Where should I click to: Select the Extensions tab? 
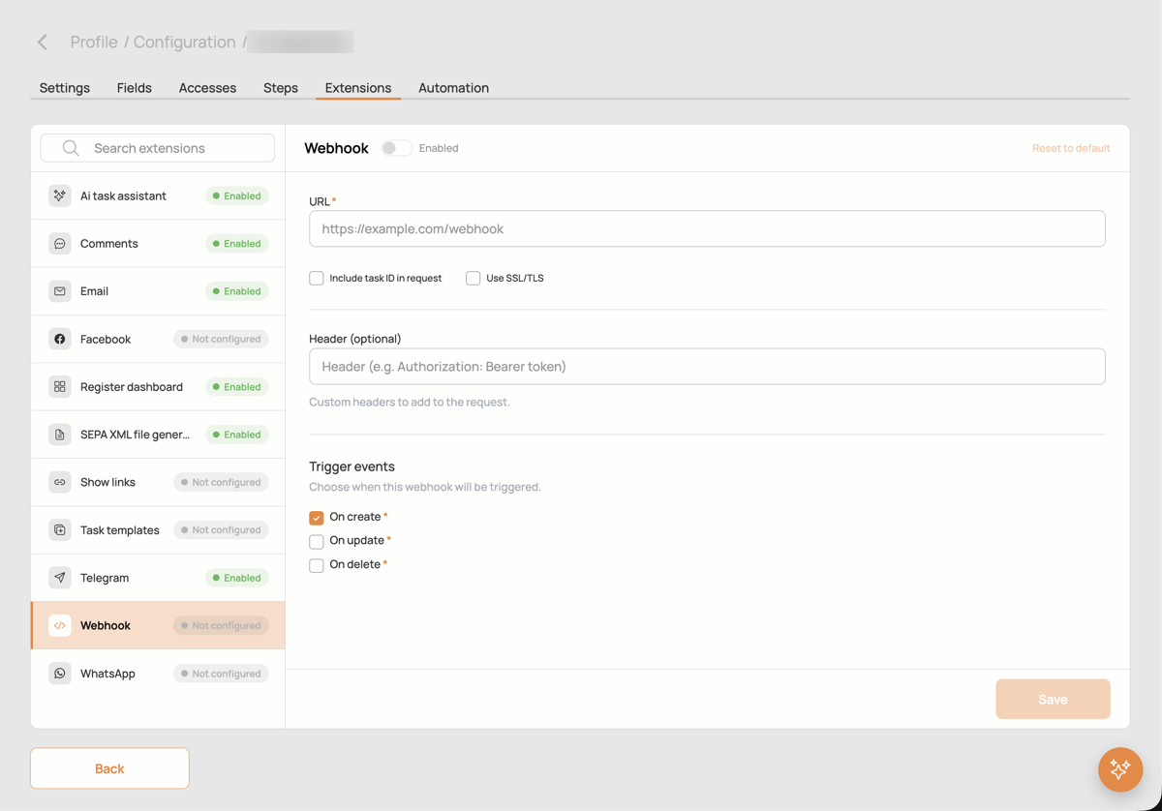pos(358,87)
